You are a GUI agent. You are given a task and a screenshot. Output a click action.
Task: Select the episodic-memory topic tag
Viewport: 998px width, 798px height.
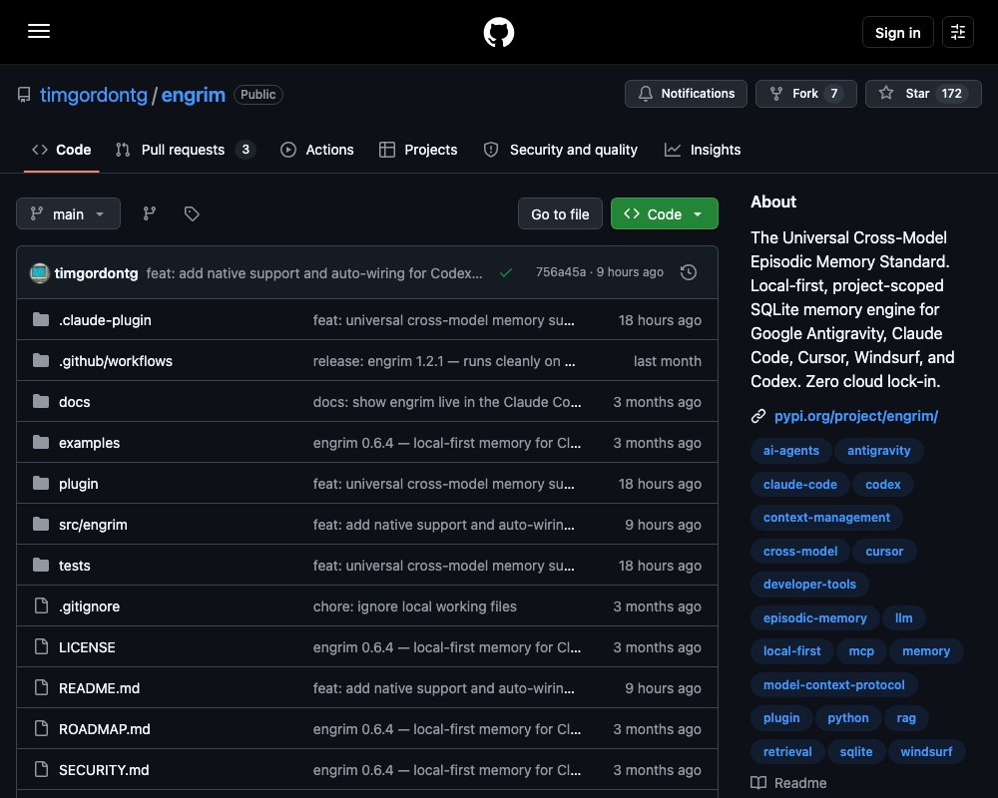click(x=814, y=617)
